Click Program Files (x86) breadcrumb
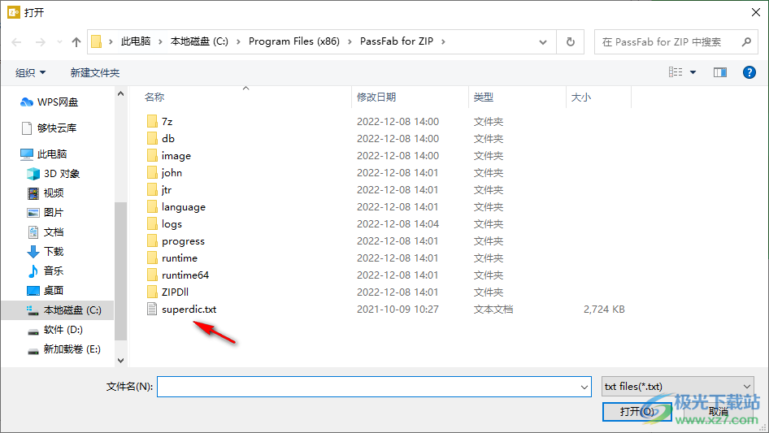The image size is (769, 433). 293,41
